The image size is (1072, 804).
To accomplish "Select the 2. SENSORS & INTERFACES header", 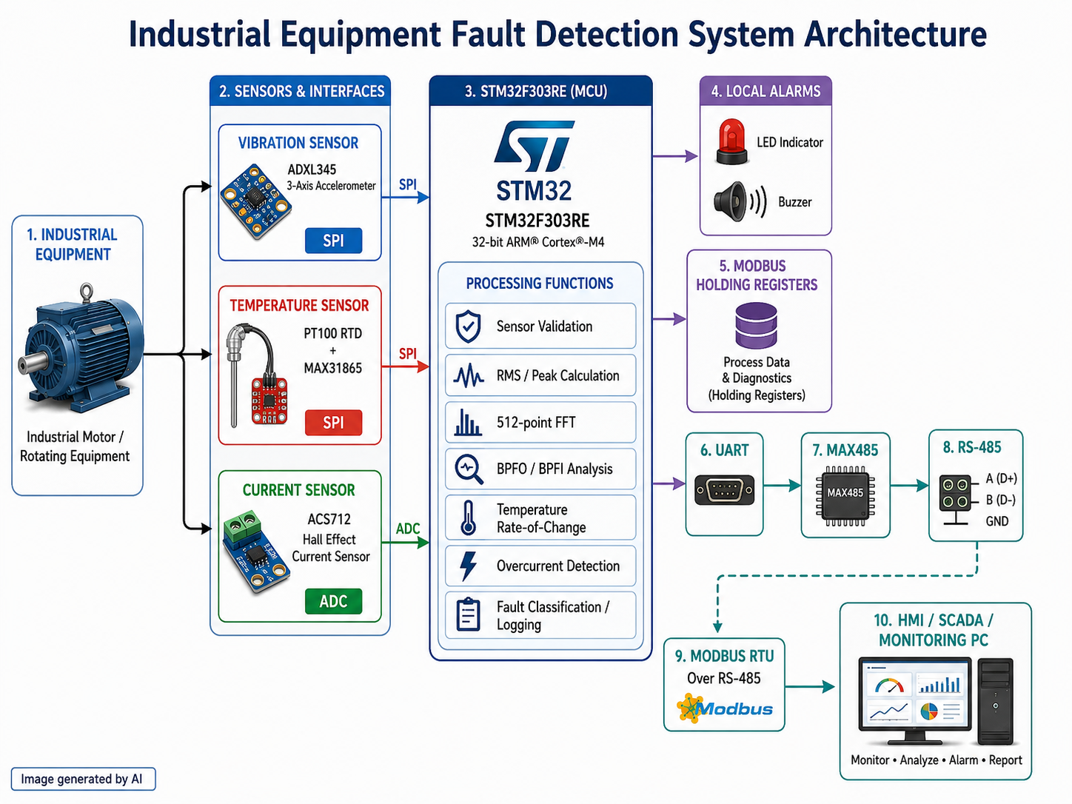I will pyautogui.click(x=301, y=91).
